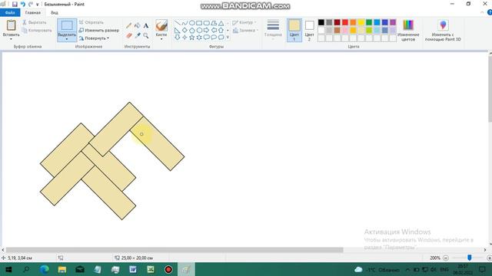Save the drawing via quick access toolbar
Viewport: 492px width, 276px height.
coord(15,5)
